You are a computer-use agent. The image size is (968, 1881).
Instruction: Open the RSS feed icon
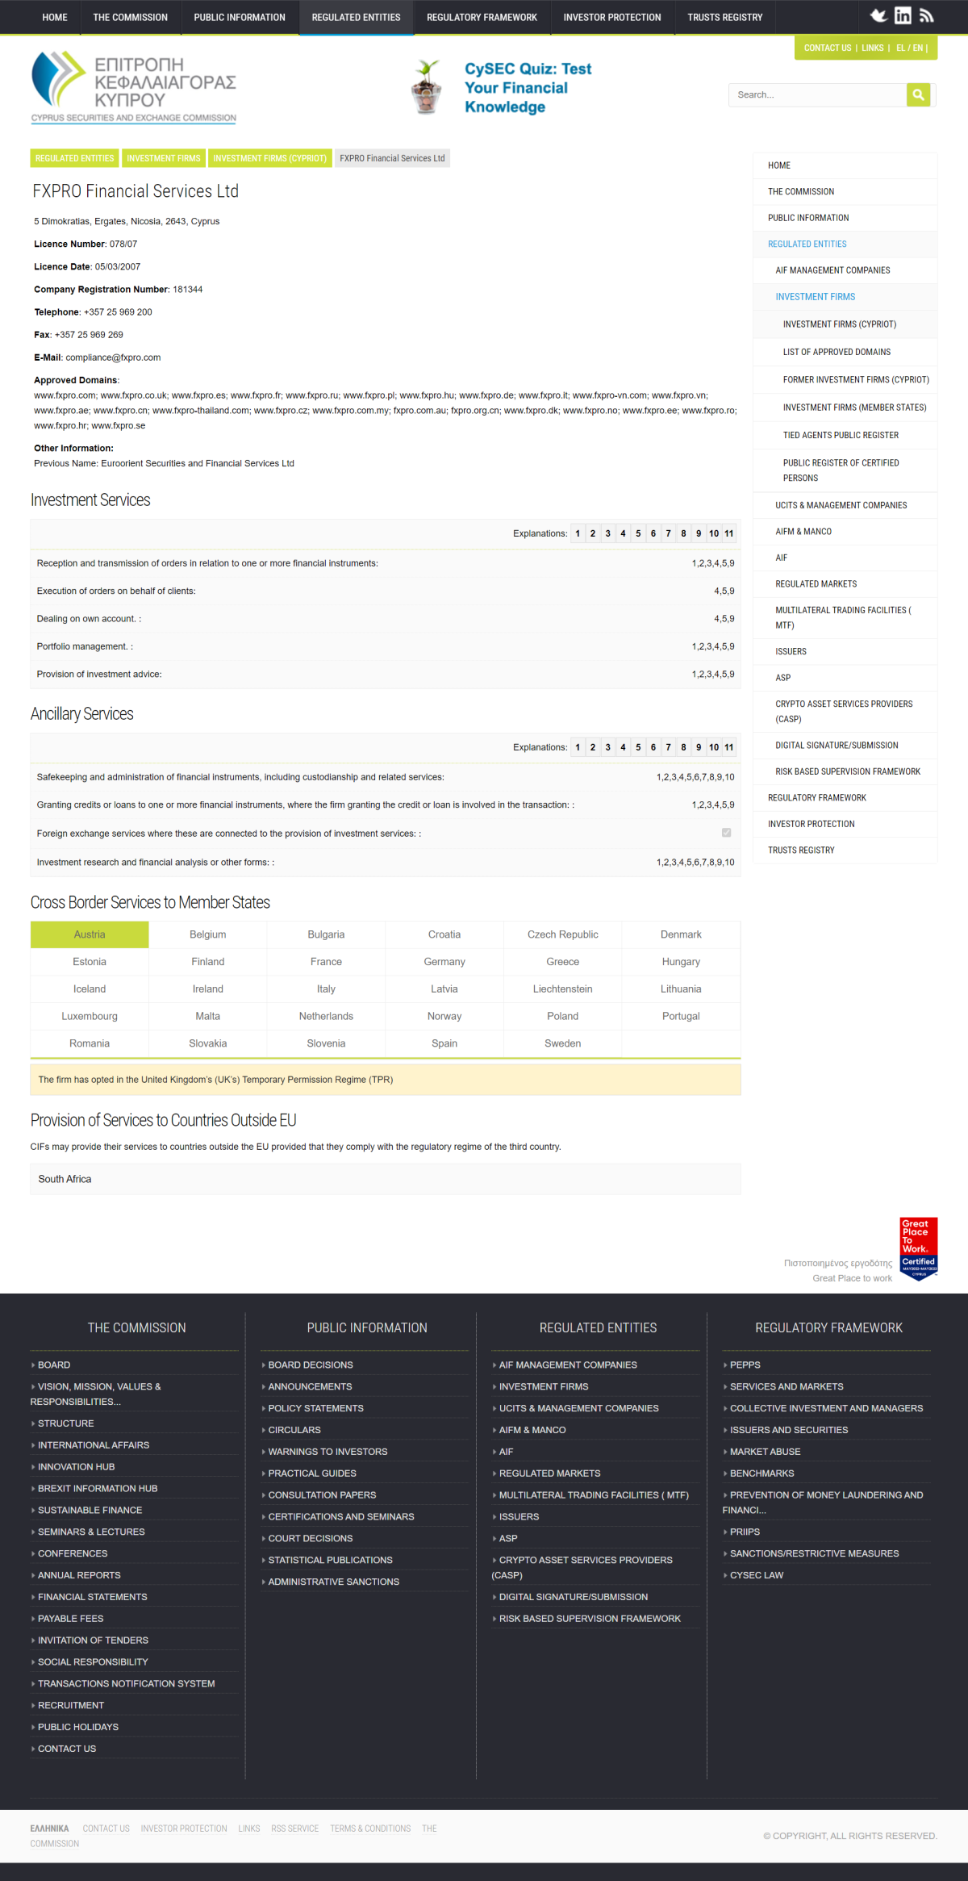coord(926,15)
